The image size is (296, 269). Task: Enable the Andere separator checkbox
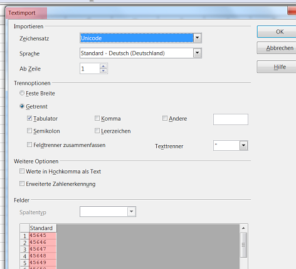pos(165,118)
